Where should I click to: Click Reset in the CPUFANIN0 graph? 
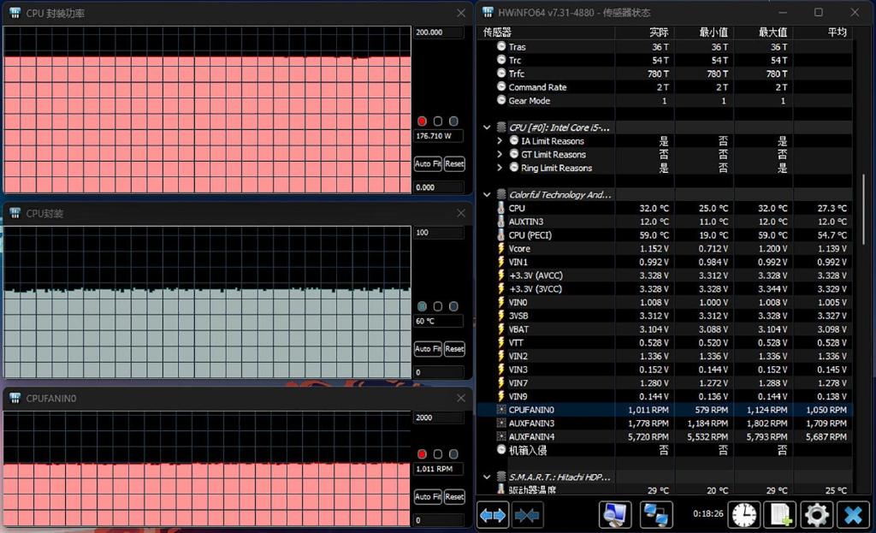point(454,497)
